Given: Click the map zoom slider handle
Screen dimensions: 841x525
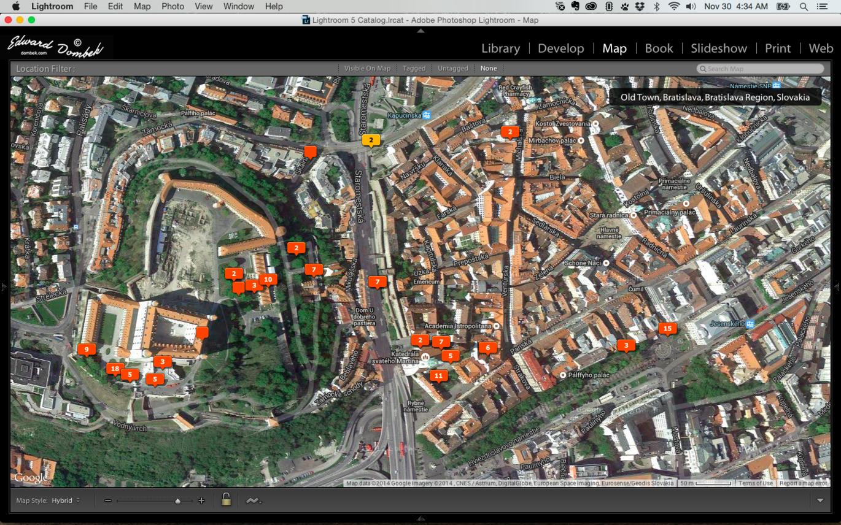Looking at the screenshot, I should click(177, 501).
